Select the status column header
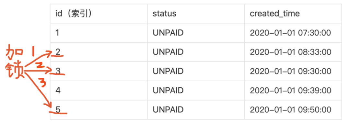This screenshot has width=350, height=126. (164, 14)
